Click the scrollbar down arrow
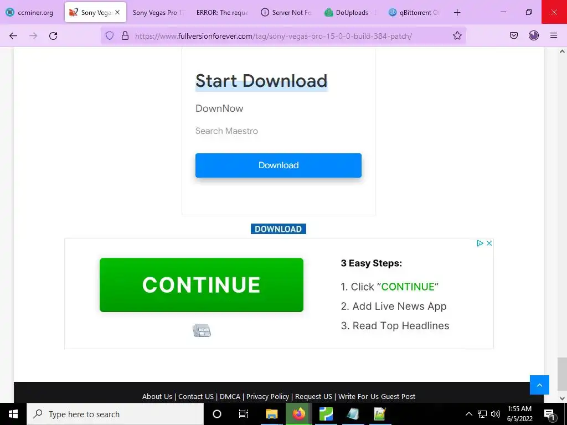 click(562, 398)
